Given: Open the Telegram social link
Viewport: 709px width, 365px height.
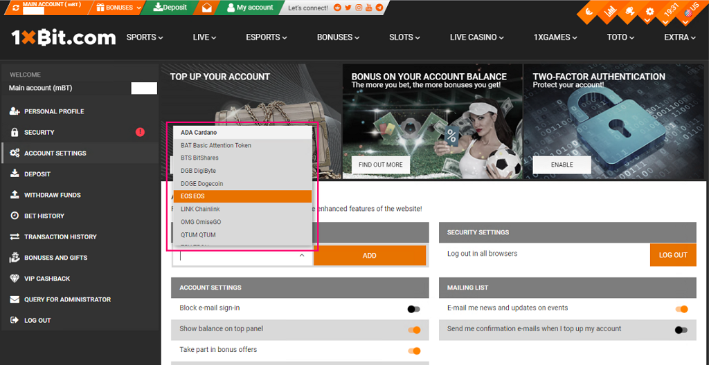Looking at the screenshot, I should pos(379,7).
